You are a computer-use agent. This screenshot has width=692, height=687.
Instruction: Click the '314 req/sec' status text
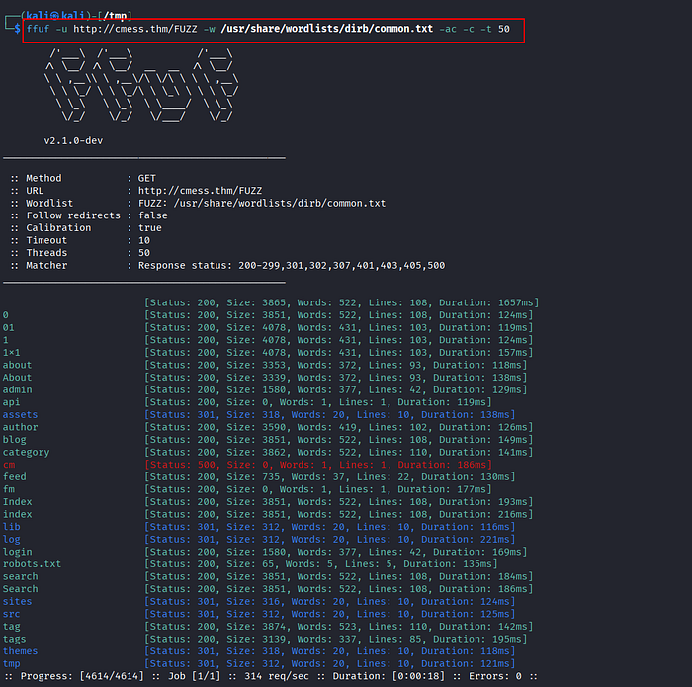point(276,676)
